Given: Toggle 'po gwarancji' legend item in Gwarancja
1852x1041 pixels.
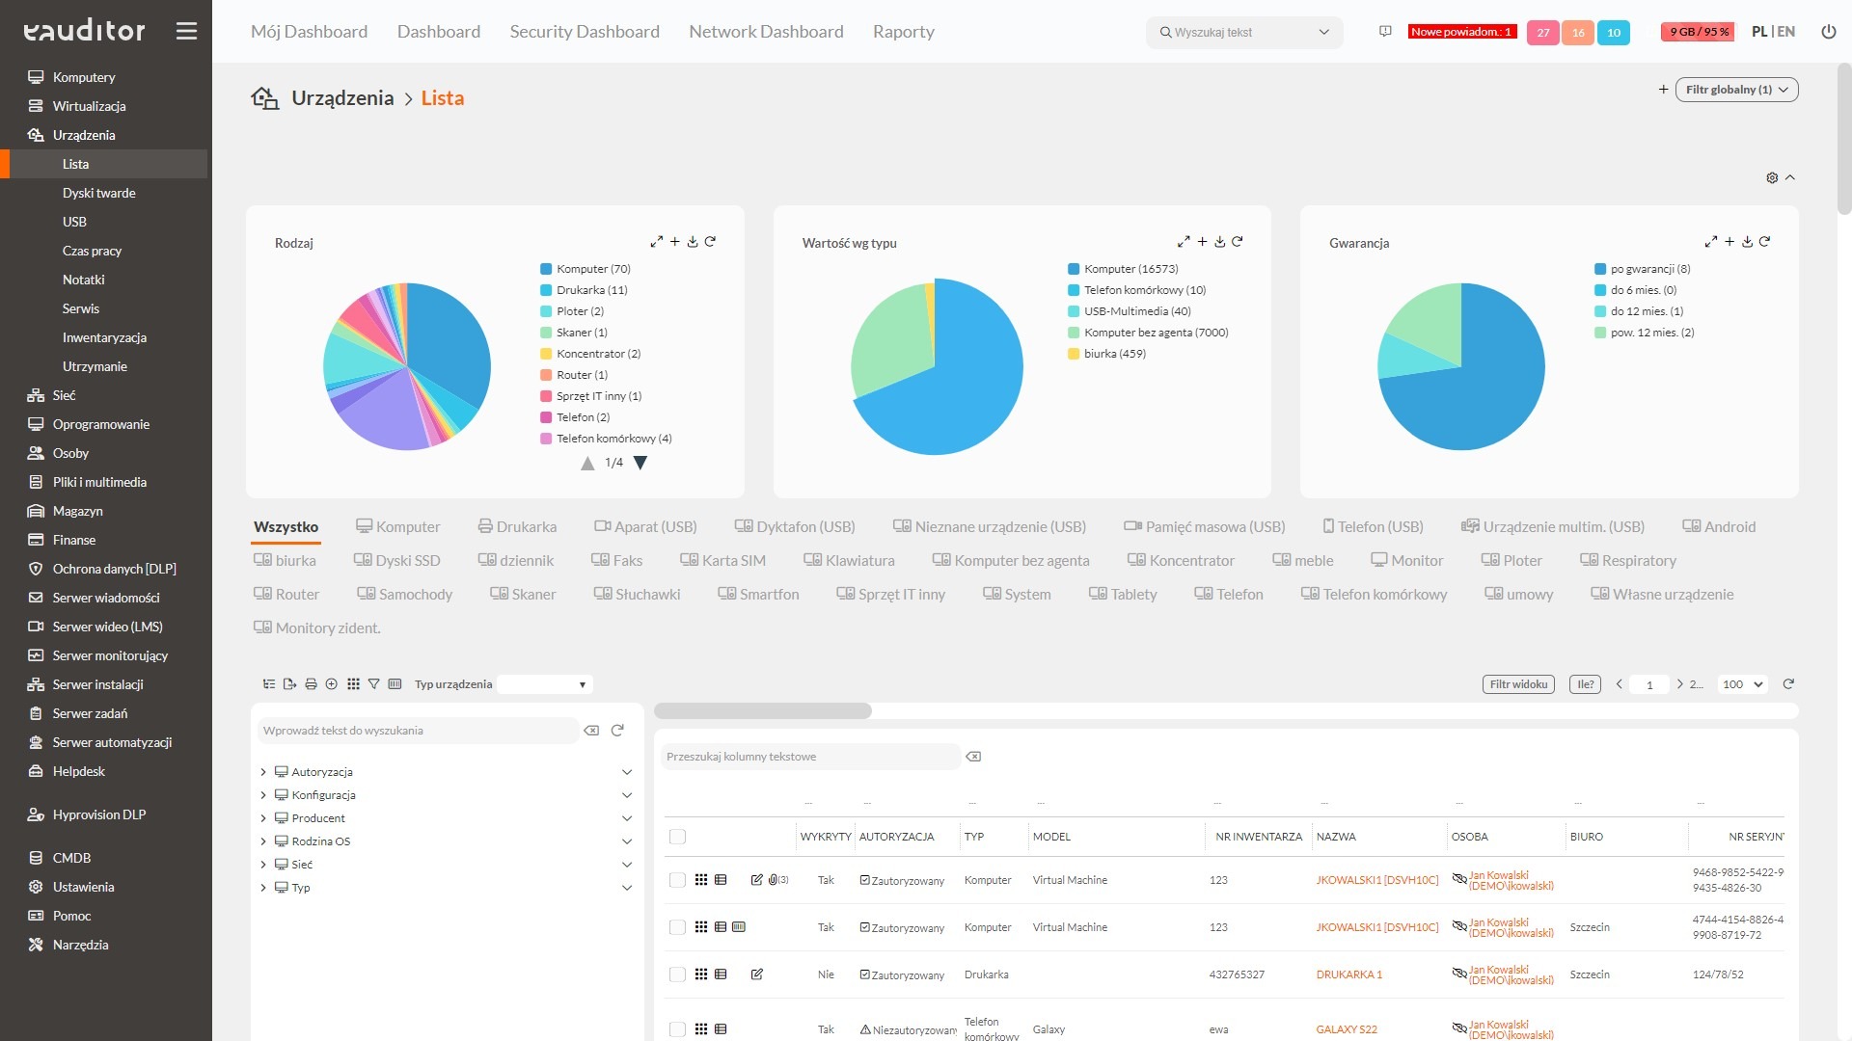Looking at the screenshot, I should pos(1643,269).
